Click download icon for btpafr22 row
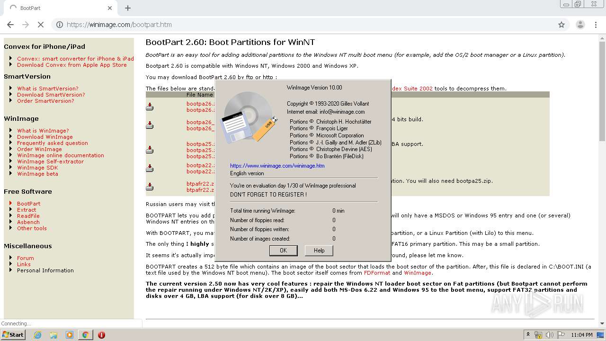The image size is (606, 341). point(150,187)
